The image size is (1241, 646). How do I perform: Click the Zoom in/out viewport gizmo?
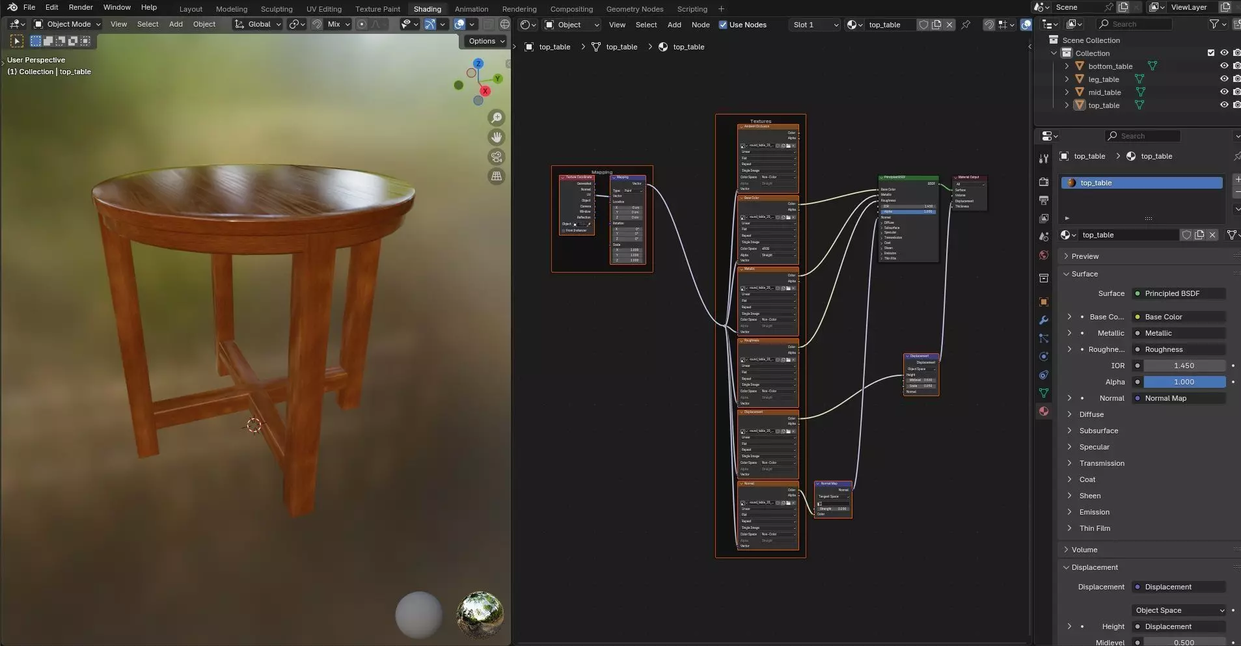point(497,118)
